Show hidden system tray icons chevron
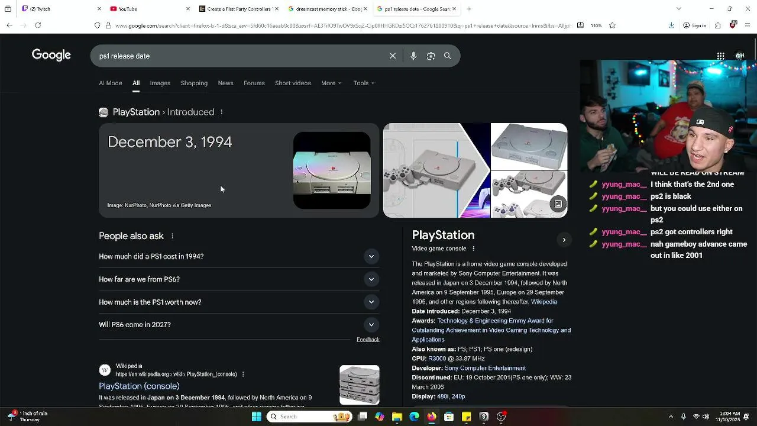This screenshot has width=757, height=426. click(x=671, y=417)
